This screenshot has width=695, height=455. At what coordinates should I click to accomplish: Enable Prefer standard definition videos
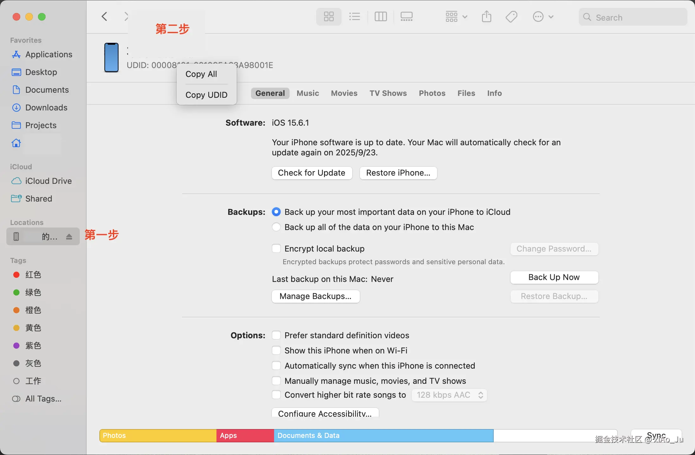276,335
